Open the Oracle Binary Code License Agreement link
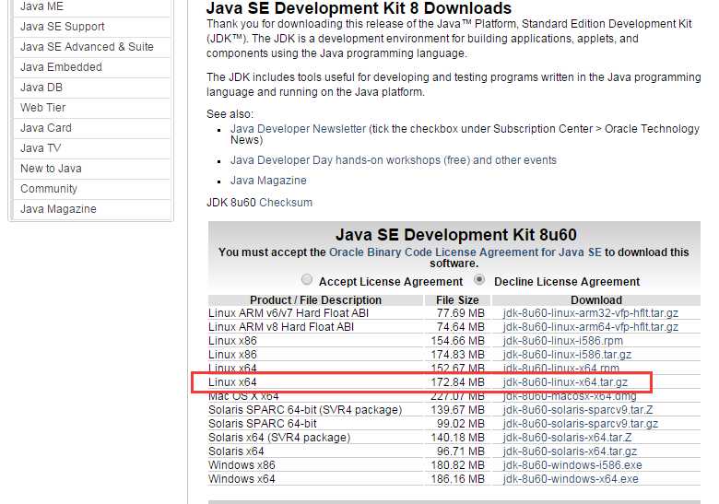 [x=465, y=252]
